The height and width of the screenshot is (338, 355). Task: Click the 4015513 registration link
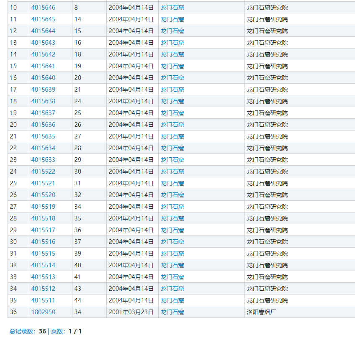[x=43, y=277]
